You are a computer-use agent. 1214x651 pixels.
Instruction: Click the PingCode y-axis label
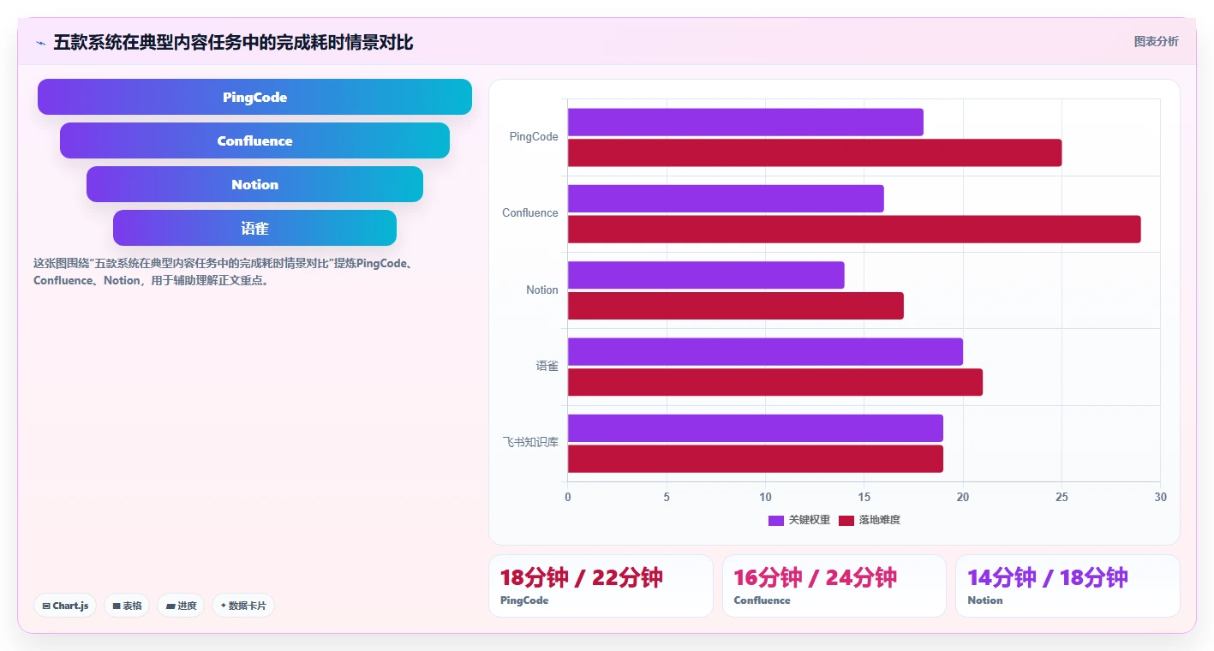(x=534, y=137)
